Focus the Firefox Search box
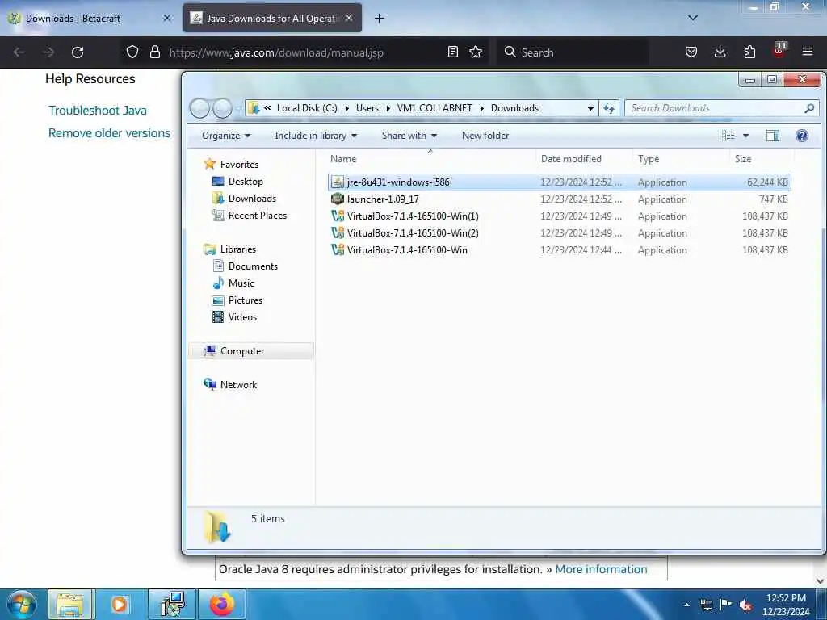This screenshot has width=827, height=620. click(x=573, y=52)
